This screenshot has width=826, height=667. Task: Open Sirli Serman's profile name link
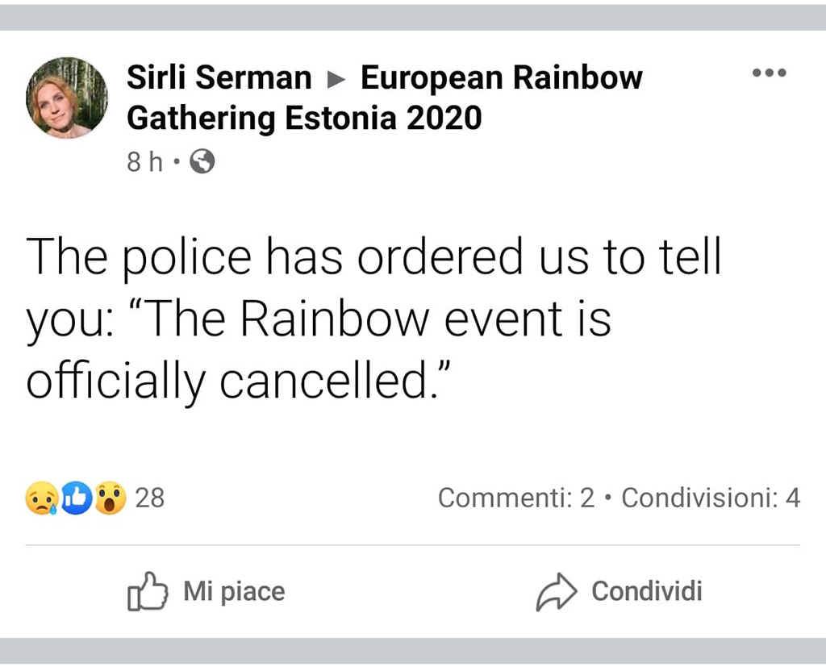[219, 78]
